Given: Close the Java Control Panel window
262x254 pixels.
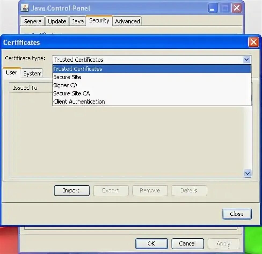Looking at the screenshot, I should [x=236, y=8].
